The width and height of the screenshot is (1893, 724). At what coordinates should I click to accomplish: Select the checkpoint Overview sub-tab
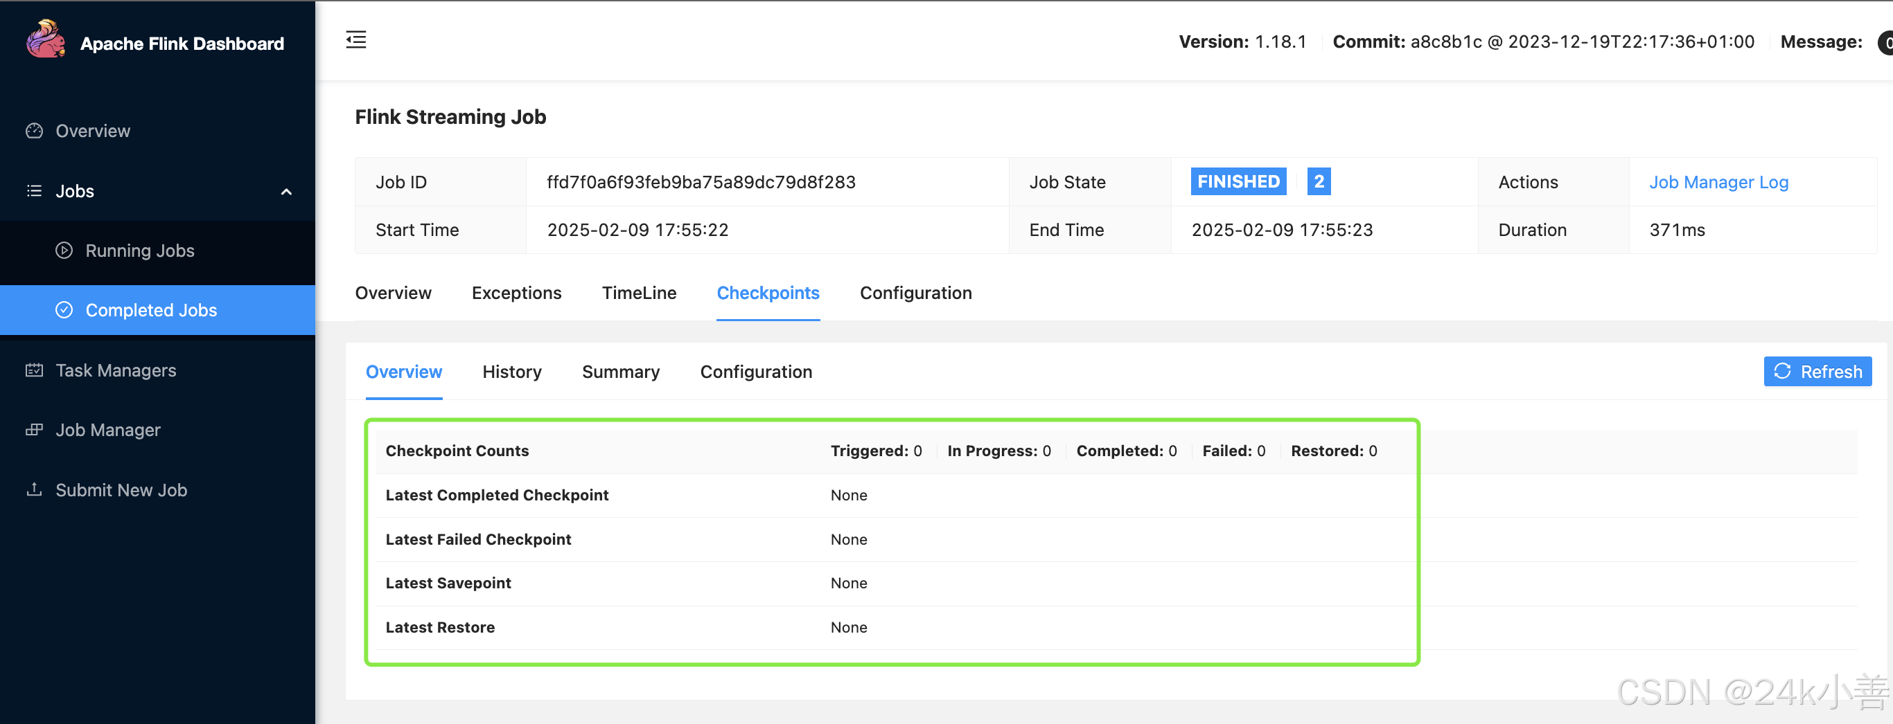click(404, 372)
